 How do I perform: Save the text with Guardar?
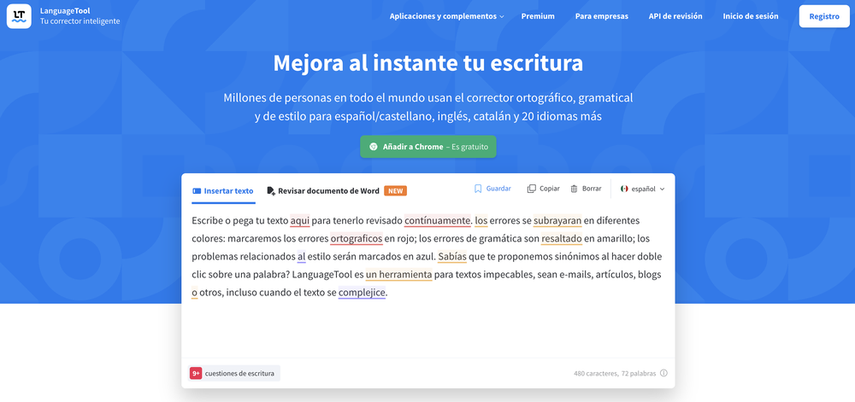pyautogui.click(x=492, y=189)
